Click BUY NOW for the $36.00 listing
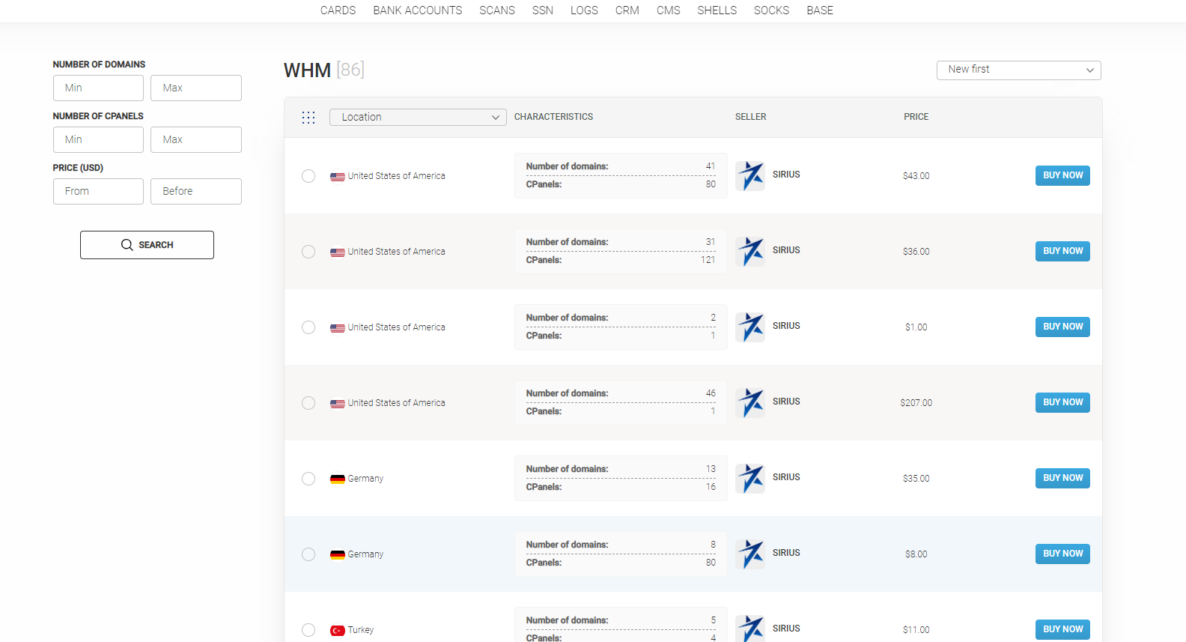 tap(1062, 251)
